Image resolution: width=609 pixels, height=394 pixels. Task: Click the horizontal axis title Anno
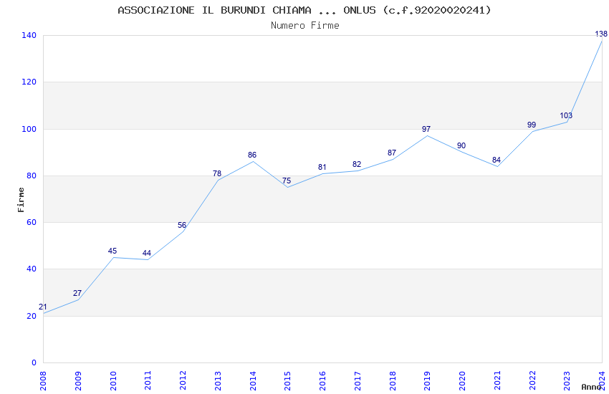tap(591, 387)
